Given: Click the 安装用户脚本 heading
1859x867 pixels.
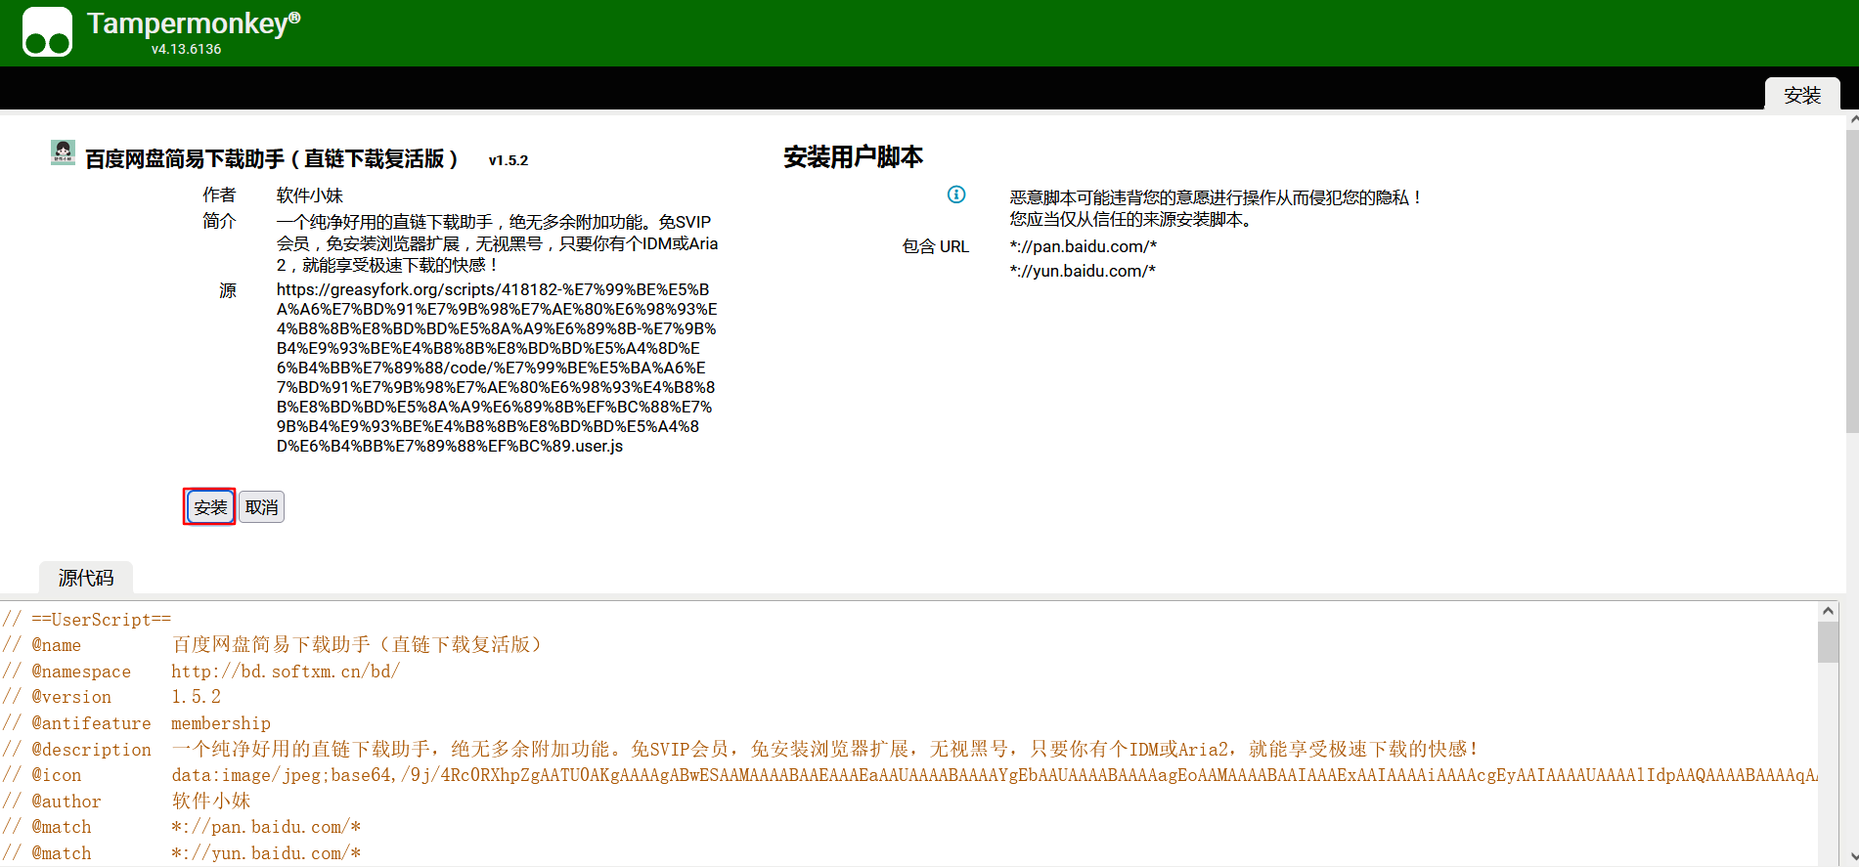Looking at the screenshot, I should coord(853,157).
